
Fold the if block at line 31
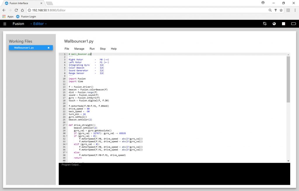[x=67, y=136]
